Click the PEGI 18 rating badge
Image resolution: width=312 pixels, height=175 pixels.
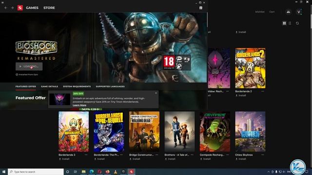click(x=169, y=62)
